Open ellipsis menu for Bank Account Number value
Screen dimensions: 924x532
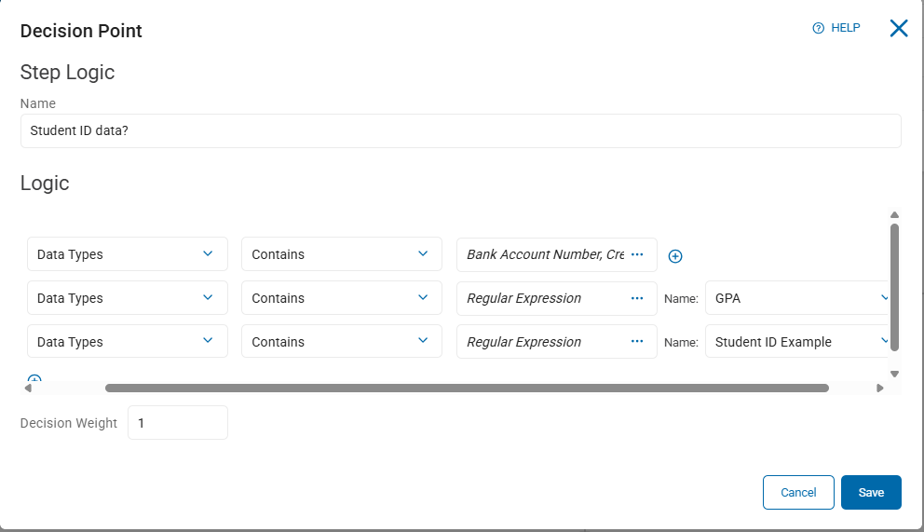637,254
